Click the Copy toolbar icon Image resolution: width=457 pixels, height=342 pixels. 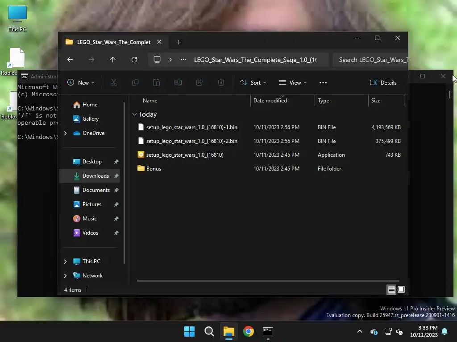tap(135, 82)
